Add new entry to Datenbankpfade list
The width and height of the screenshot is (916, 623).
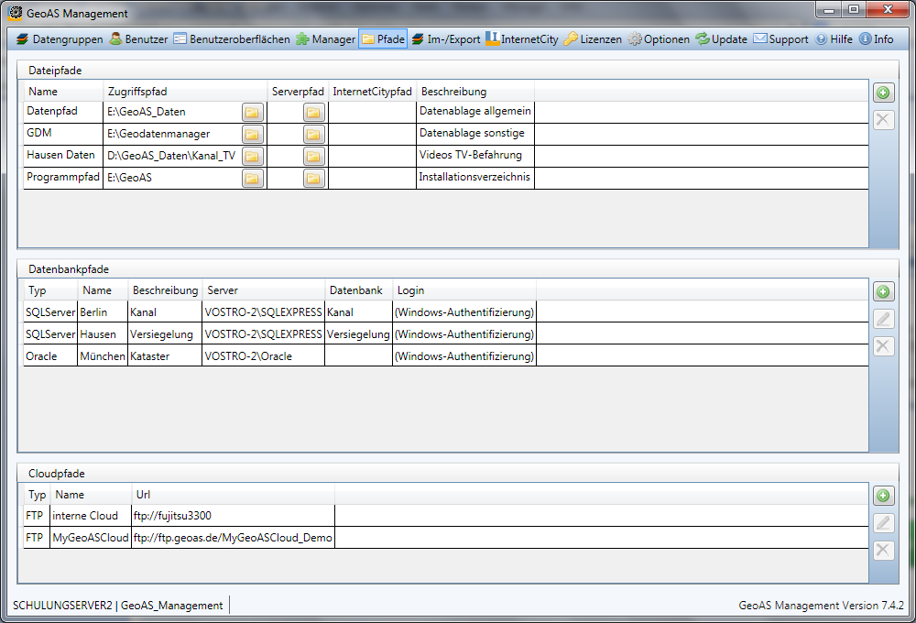883,292
